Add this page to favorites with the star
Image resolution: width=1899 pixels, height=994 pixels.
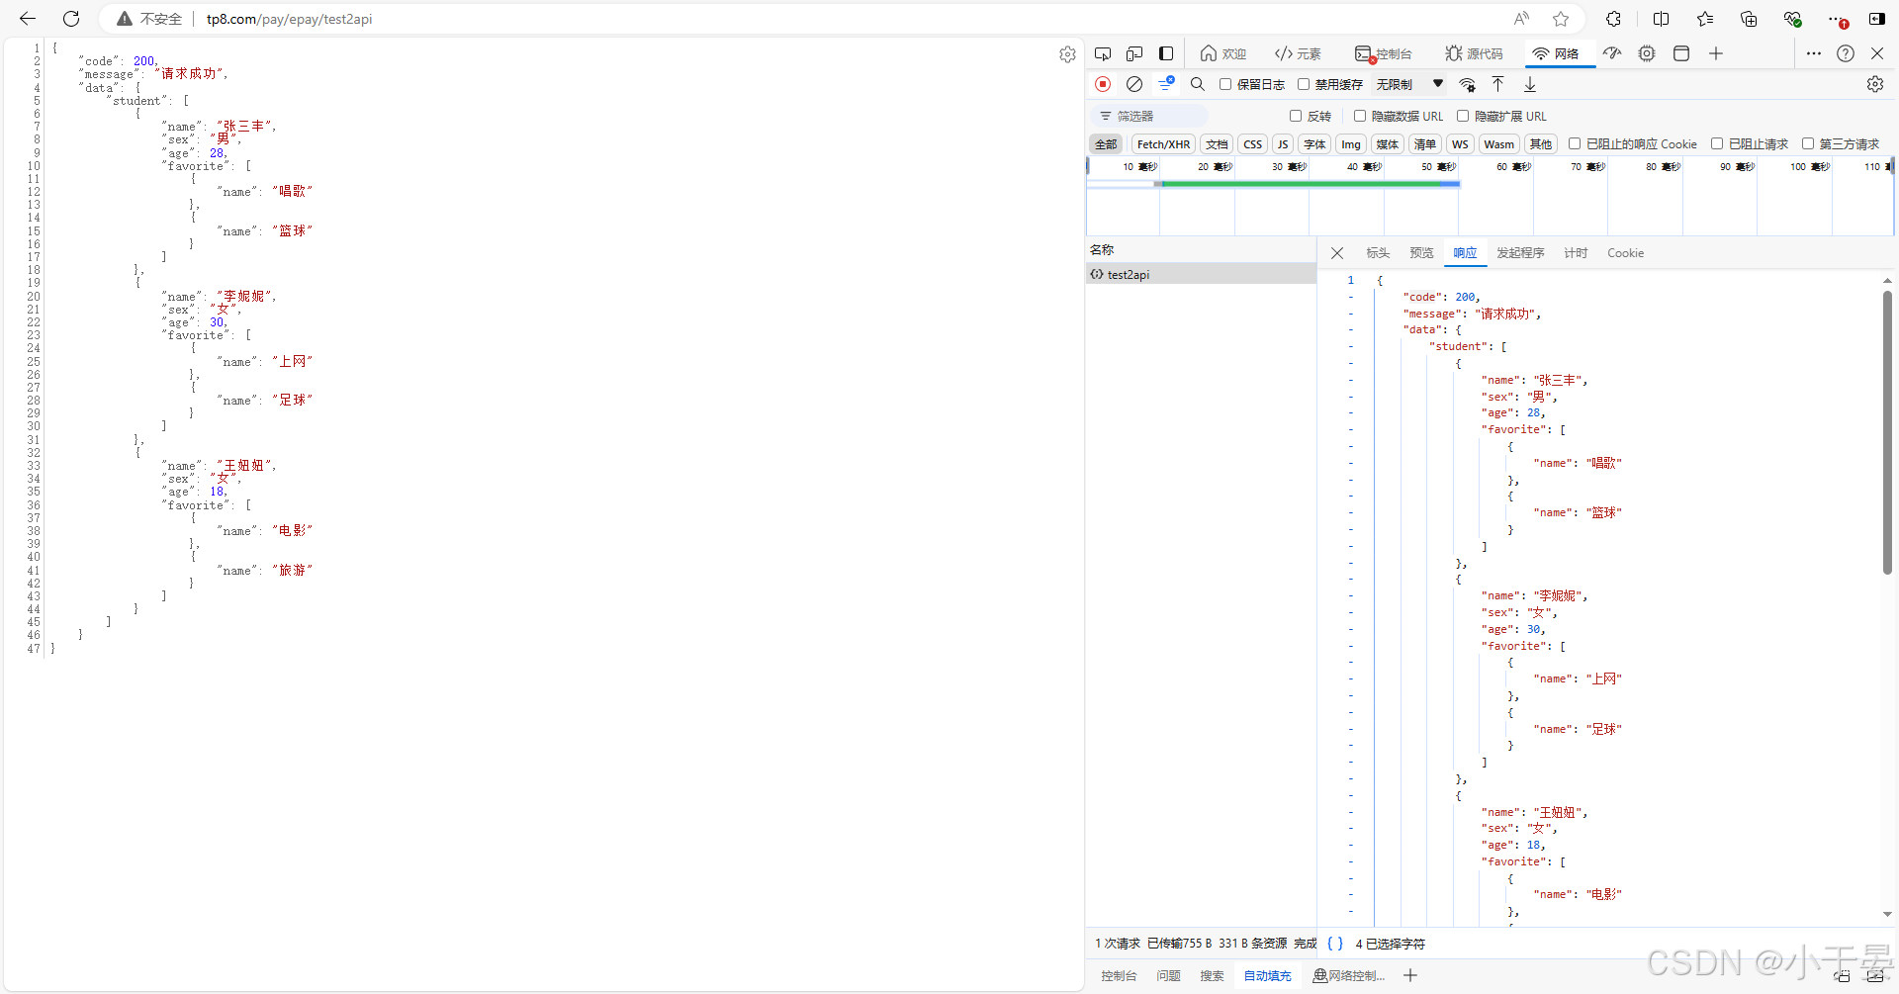pos(1561,19)
